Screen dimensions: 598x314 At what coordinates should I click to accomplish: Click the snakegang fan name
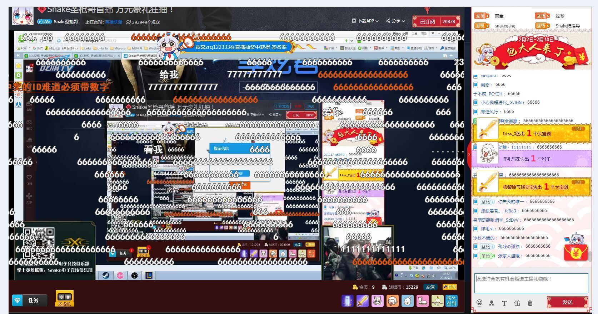[505, 26]
